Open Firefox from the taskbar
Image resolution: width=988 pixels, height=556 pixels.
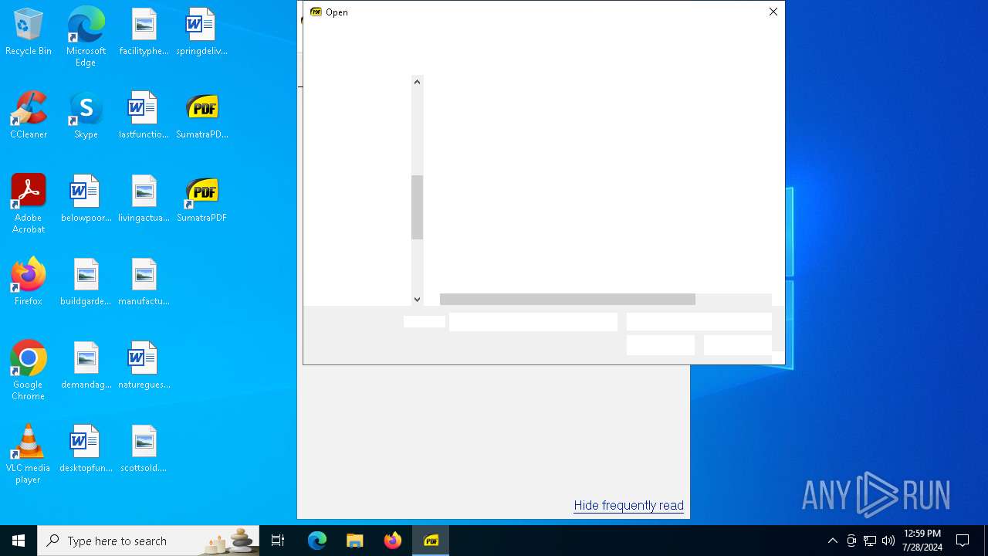pyautogui.click(x=393, y=541)
